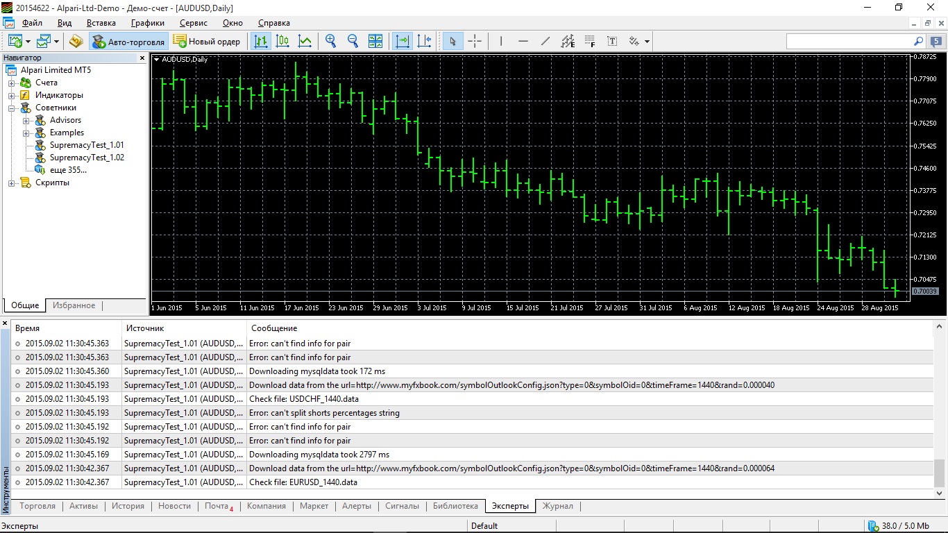This screenshot has width=948, height=533.
Task: Toggle the Авто-торговля button
Action: [129, 42]
